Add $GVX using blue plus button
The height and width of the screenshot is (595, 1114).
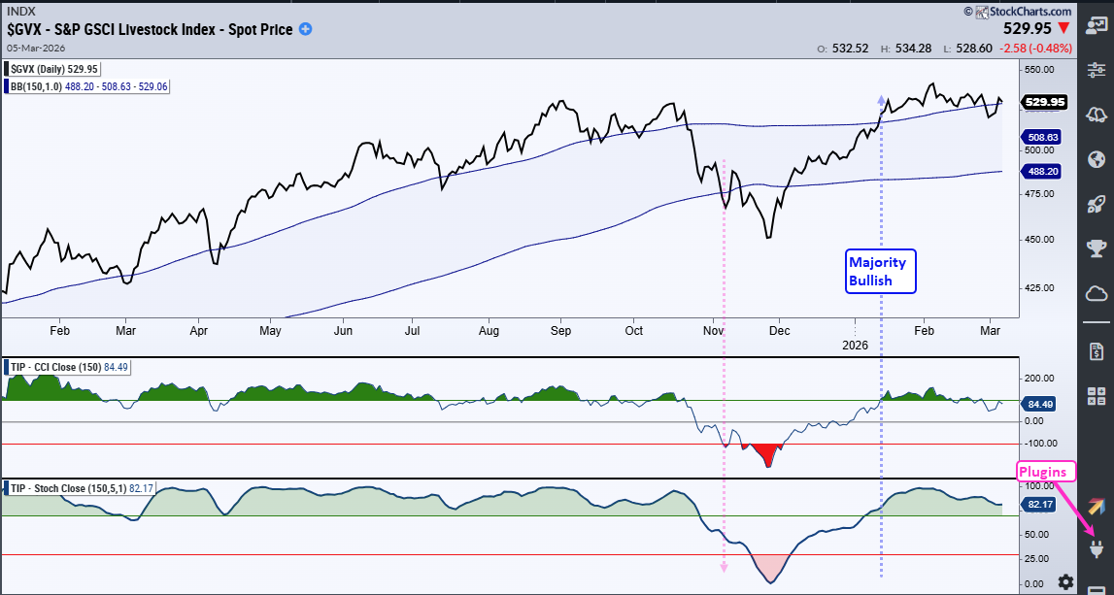305,29
